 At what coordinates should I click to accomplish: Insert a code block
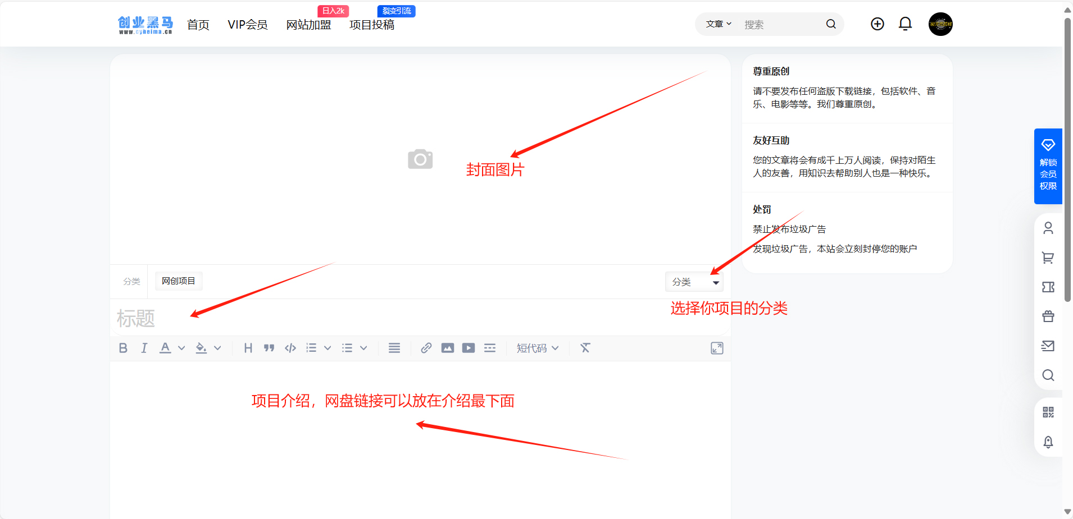click(289, 348)
